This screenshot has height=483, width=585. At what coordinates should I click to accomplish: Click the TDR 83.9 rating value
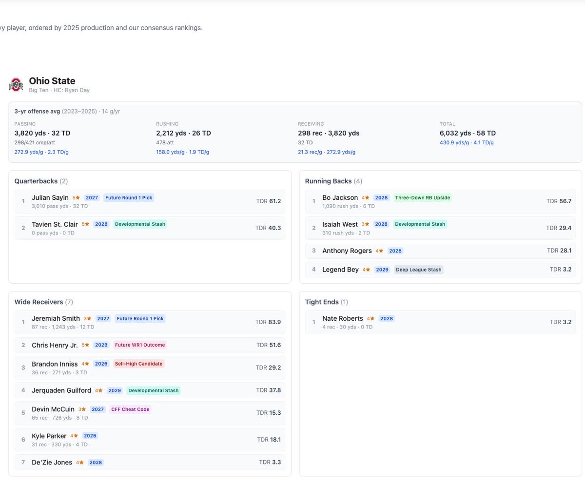[268, 322]
